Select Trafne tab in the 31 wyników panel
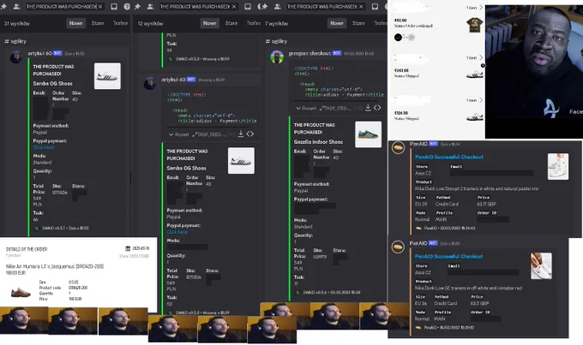Image resolution: width=583 pixels, height=345 pixels. 120,23
